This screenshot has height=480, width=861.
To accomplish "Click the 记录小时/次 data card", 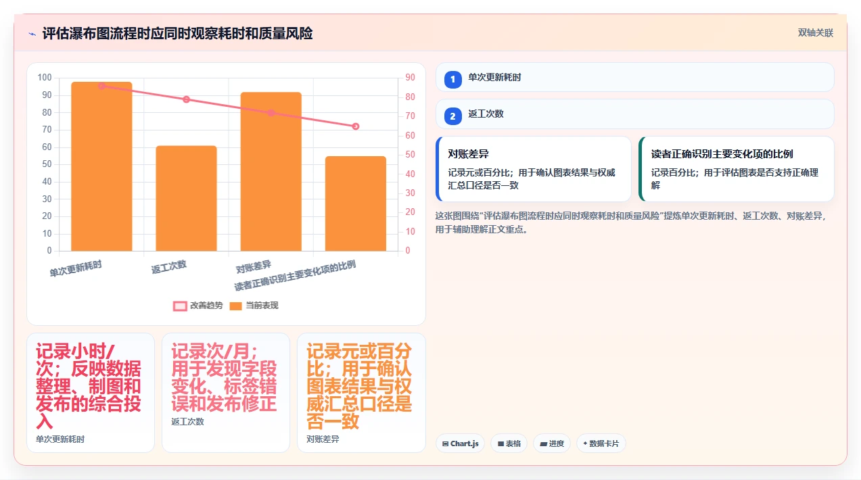I will (91, 393).
